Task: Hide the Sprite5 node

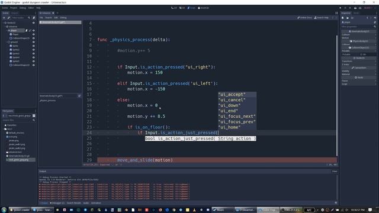Action: (34, 62)
